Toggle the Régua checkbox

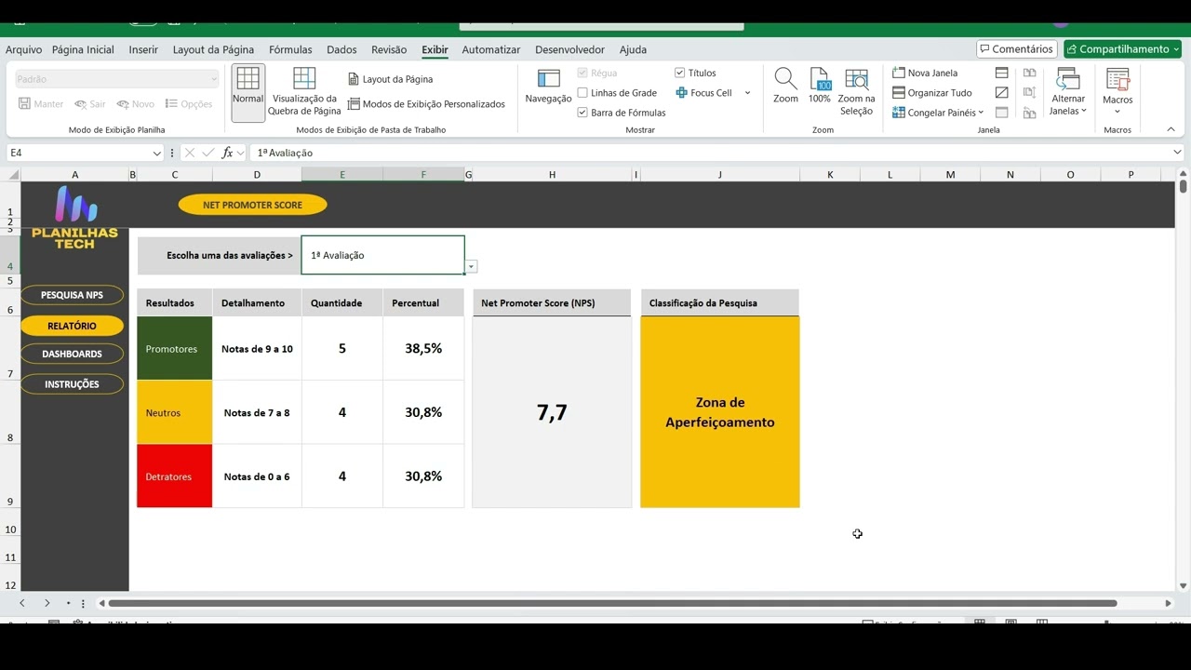[582, 73]
